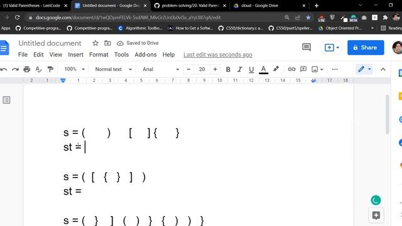Select the Paint format roller
Screen dimensions: 402x226
[x=50, y=69]
